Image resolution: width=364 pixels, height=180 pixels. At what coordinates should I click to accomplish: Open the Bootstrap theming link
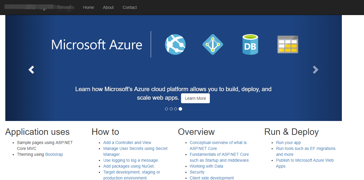pos(54,154)
